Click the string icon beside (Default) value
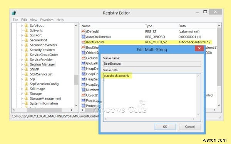This screenshot has width=231, height=144. pos(84,31)
